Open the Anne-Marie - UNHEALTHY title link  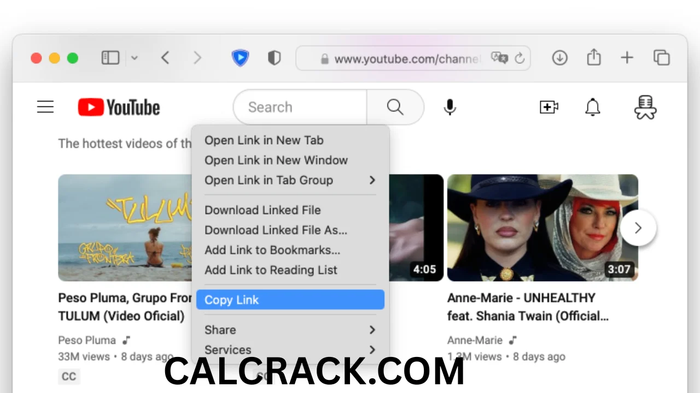pos(528,307)
